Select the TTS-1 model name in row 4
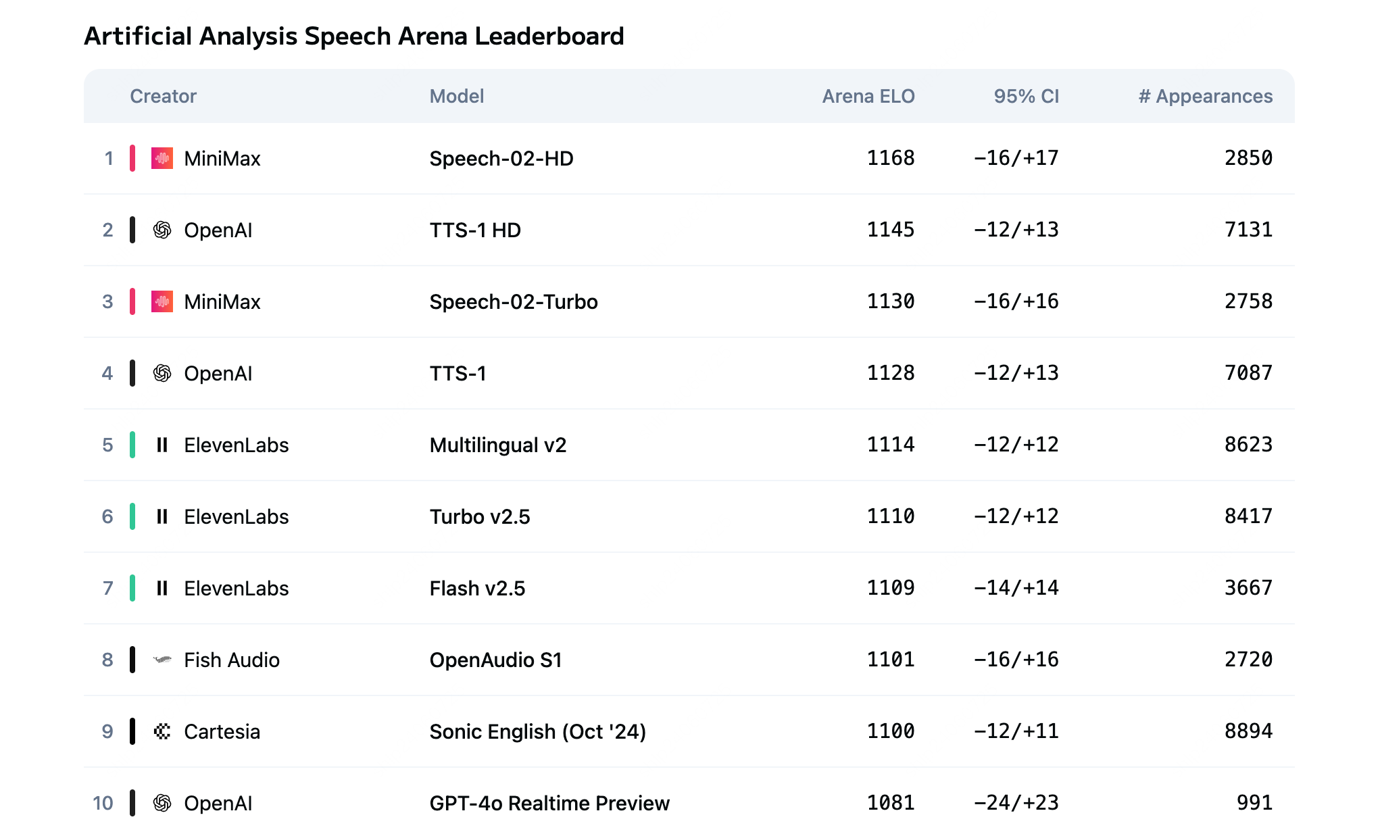 coord(458,373)
